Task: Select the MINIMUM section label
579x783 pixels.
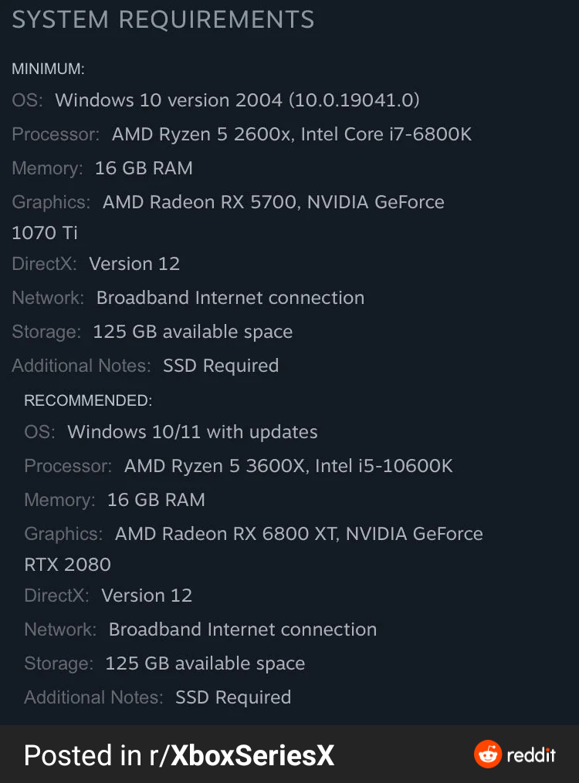Action: [48, 69]
